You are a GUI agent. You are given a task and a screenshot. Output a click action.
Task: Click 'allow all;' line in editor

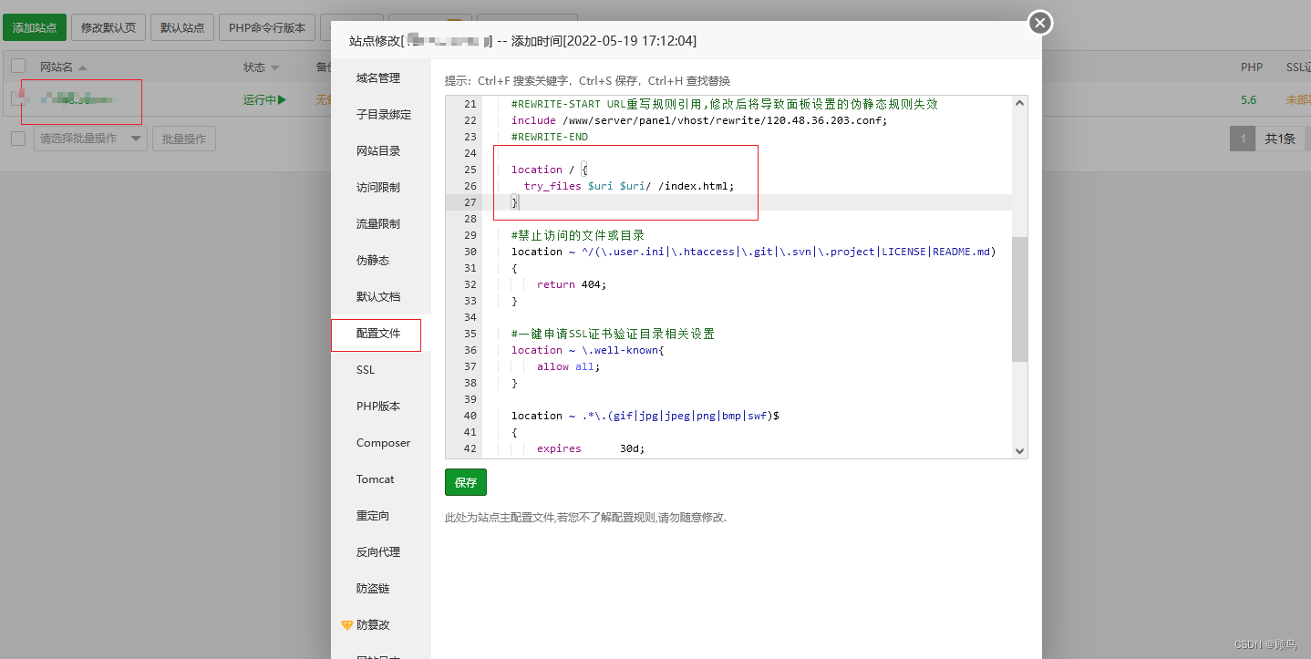pyautogui.click(x=569, y=366)
